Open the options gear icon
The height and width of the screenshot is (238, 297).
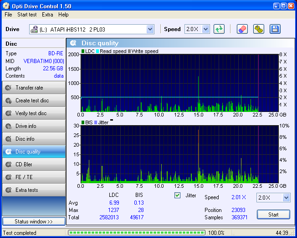259,29
